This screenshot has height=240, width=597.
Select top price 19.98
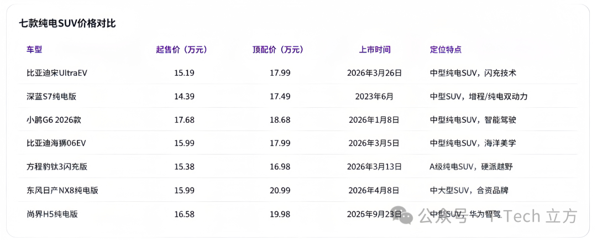click(x=280, y=214)
